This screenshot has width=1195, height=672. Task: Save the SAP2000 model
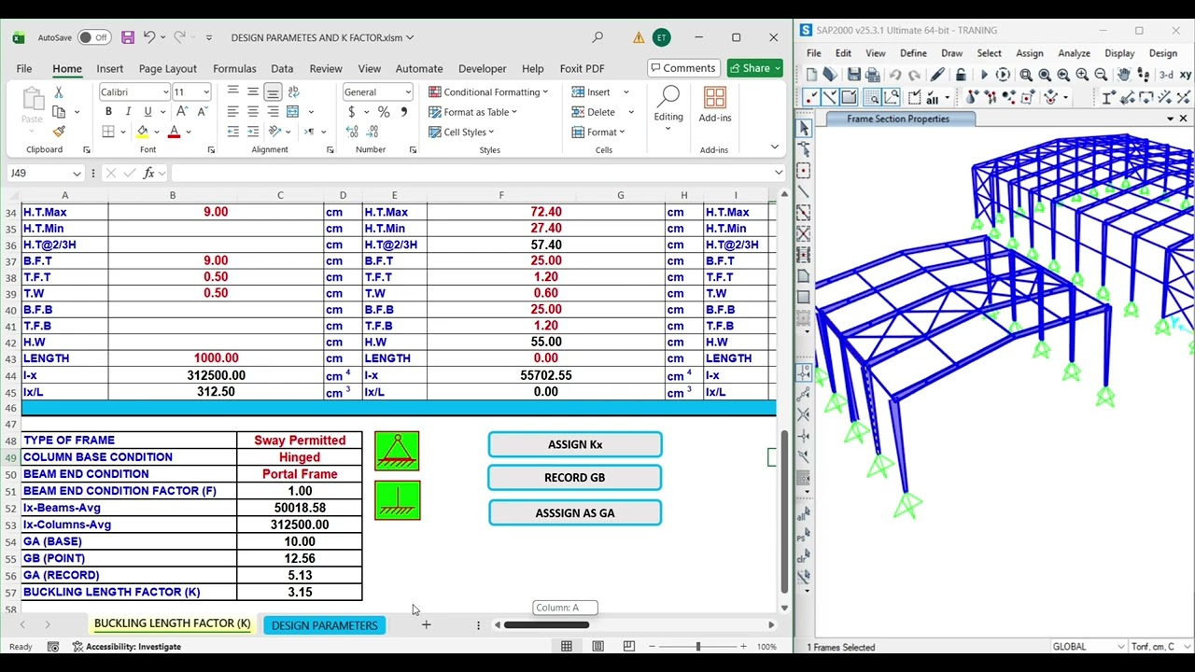[853, 75]
